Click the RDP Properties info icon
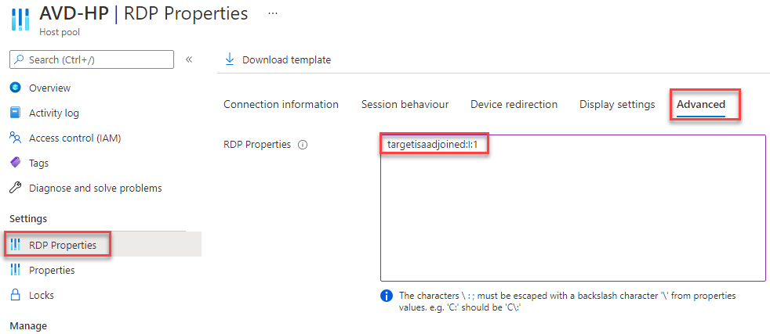The width and height of the screenshot is (770, 334). click(303, 145)
